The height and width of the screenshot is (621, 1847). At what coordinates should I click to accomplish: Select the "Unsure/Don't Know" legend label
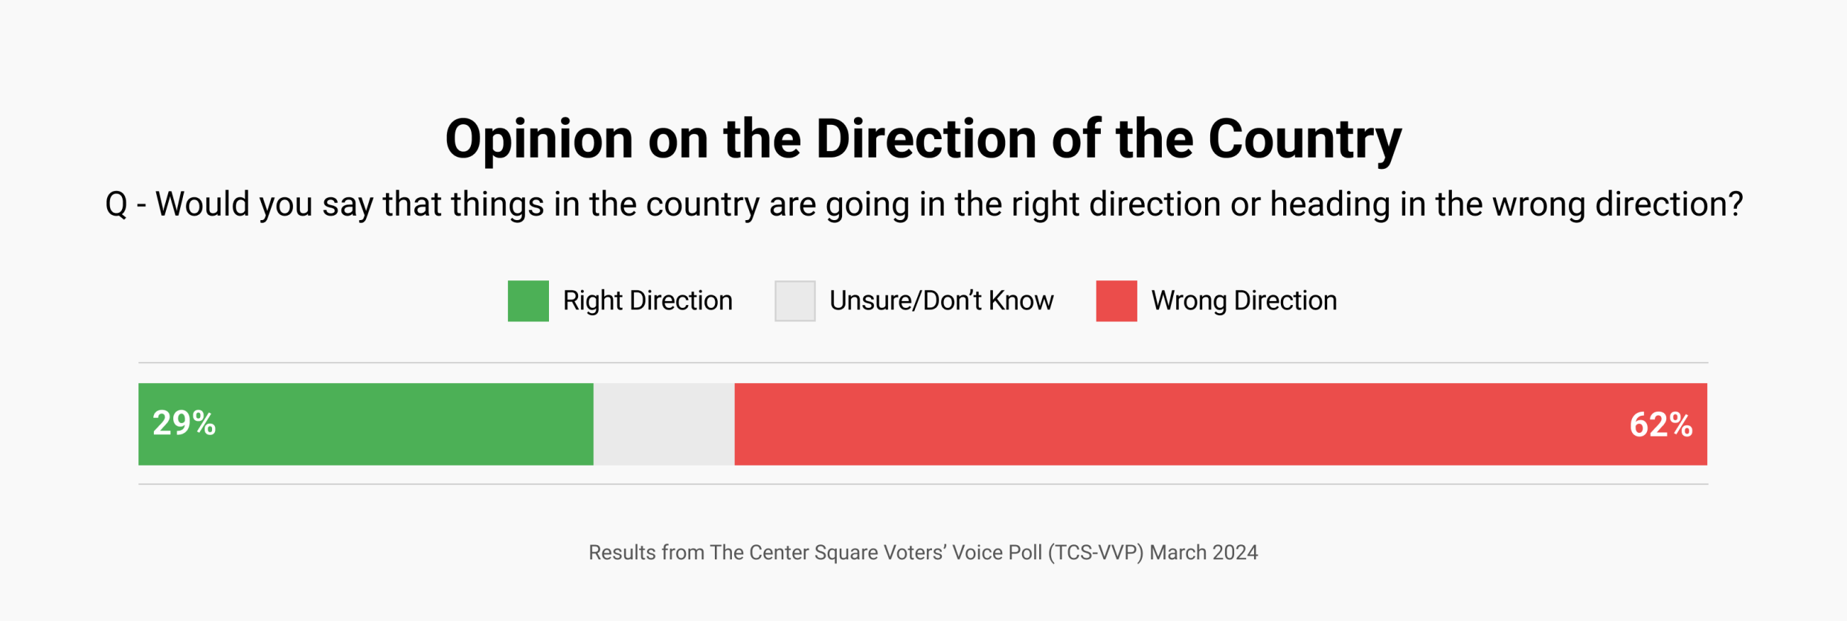[941, 301]
